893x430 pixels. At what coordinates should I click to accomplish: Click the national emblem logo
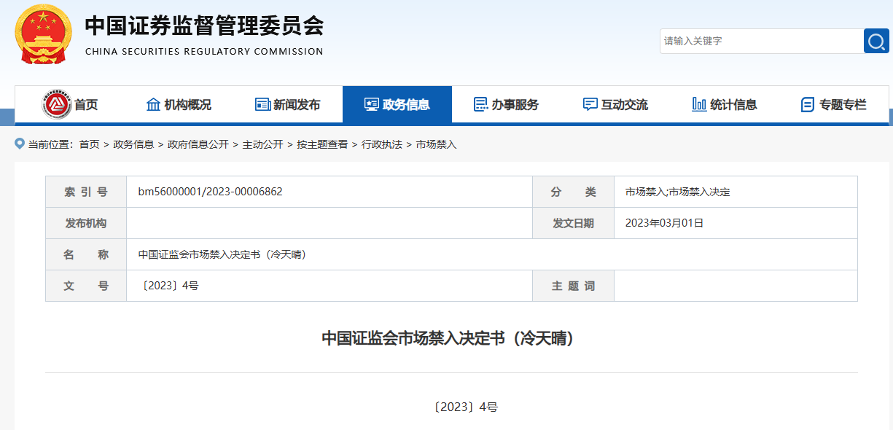click(44, 34)
